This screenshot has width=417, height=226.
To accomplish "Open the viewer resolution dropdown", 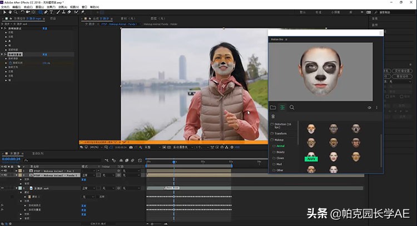I will [153, 147].
